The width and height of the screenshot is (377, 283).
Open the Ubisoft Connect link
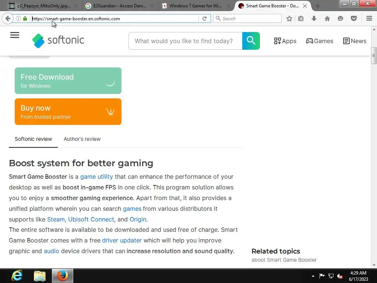(x=91, y=220)
